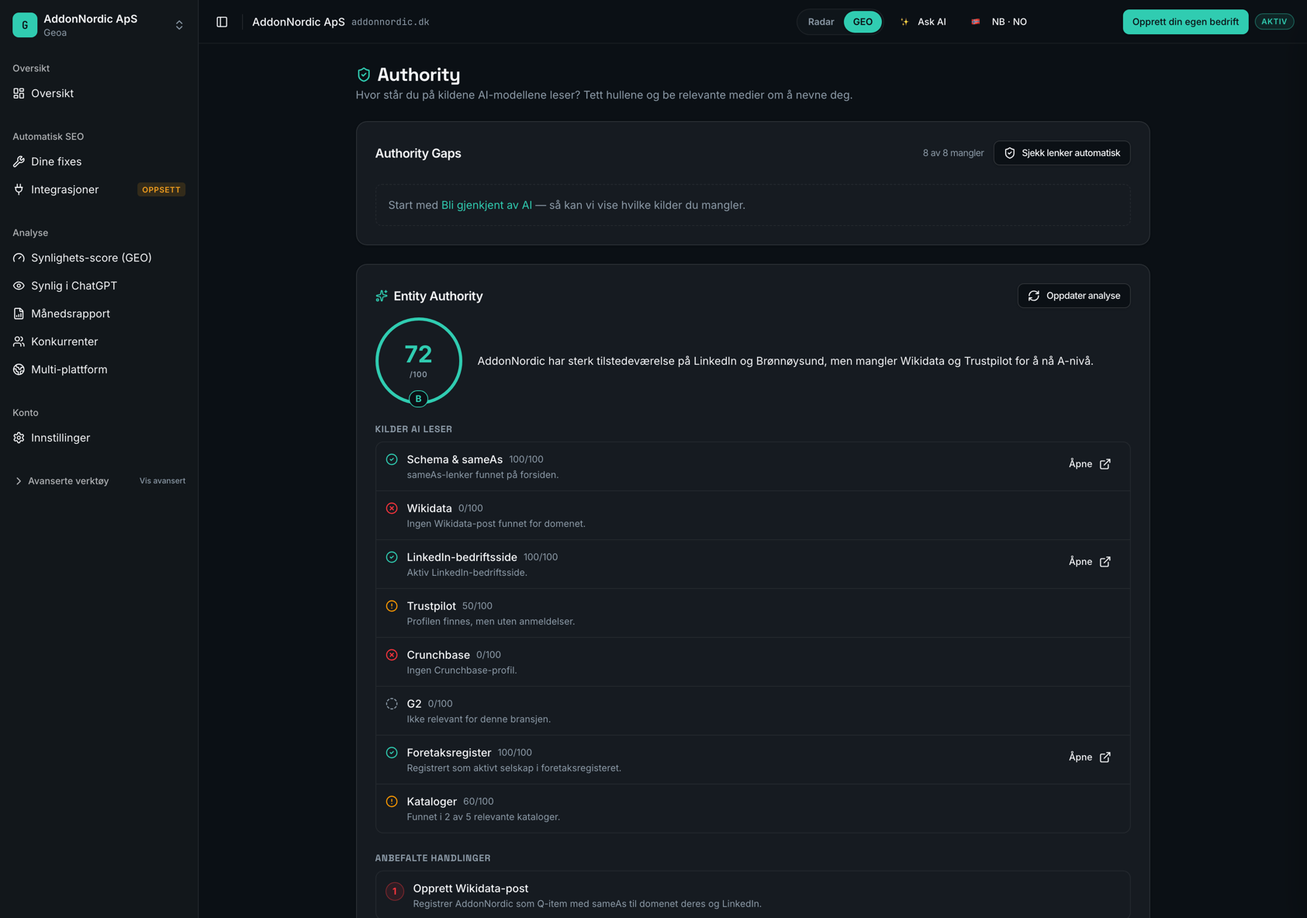Viewport: 1307px width, 918px height.
Task: Expand the Avanserte verktøy section
Action: (61, 481)
